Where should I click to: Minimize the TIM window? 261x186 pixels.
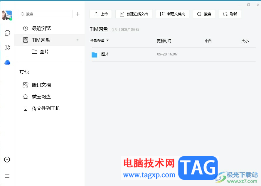tap(239, 5)
